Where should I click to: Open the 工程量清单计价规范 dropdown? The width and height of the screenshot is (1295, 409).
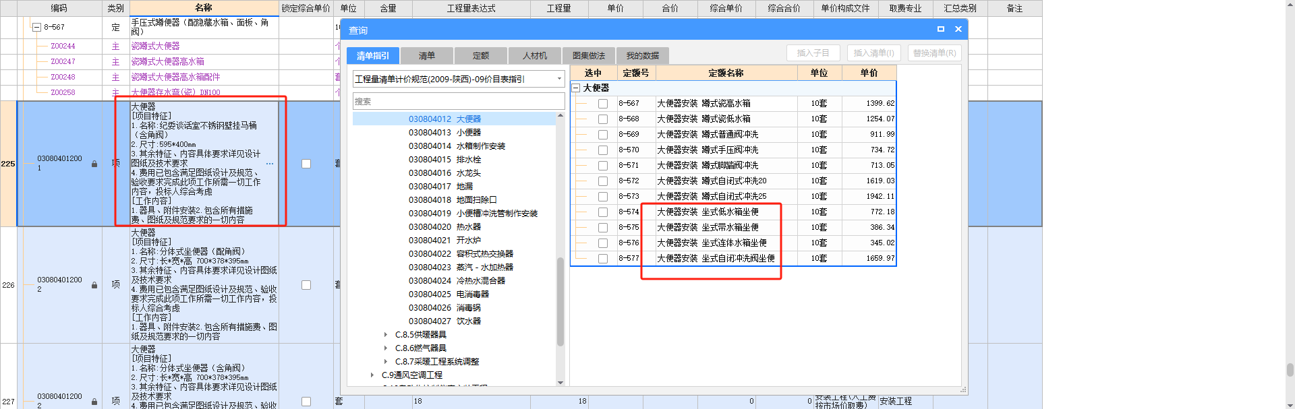[x=559, y=79]
